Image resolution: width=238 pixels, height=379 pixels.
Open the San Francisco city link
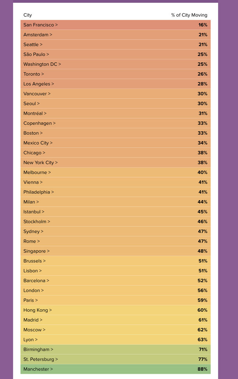click(40, 25)
